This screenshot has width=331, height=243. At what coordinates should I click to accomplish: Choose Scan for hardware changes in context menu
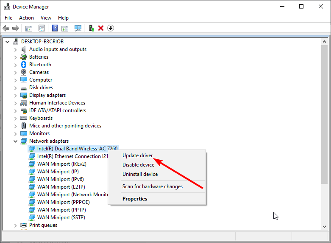tap(153, 186)
